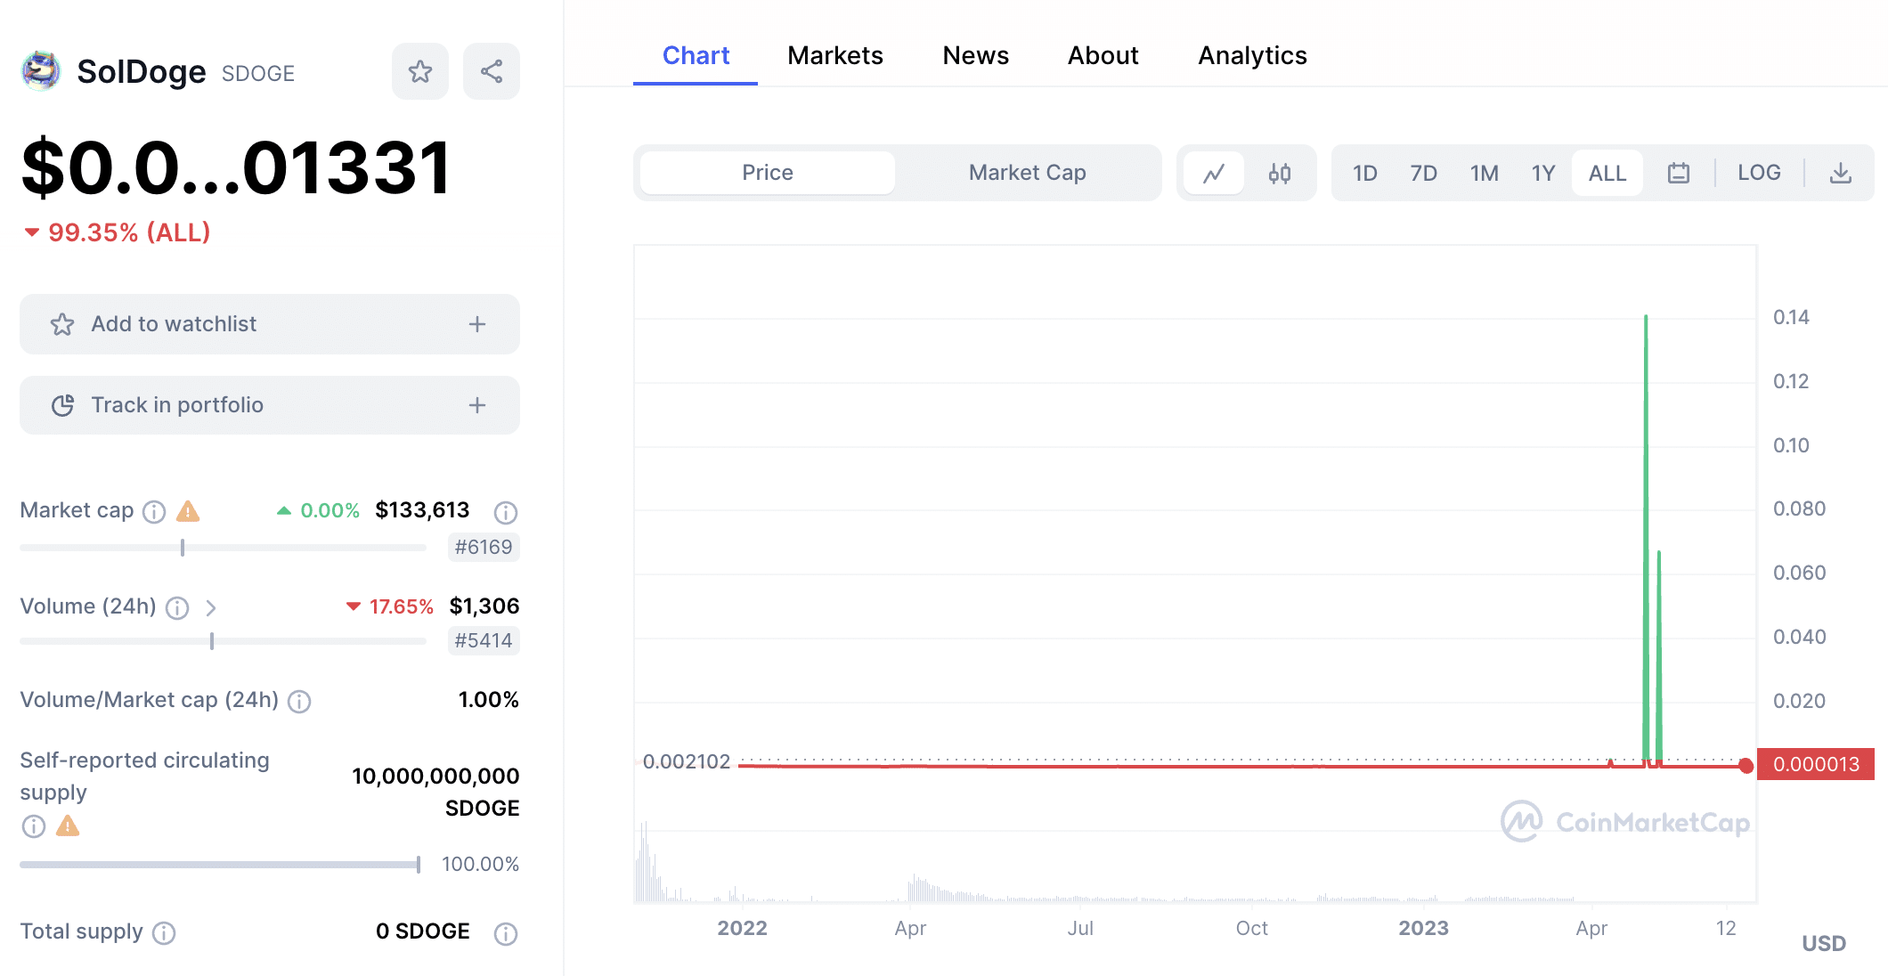
Task: Set chart range to 1D
Action: (x=1364, y=173)
